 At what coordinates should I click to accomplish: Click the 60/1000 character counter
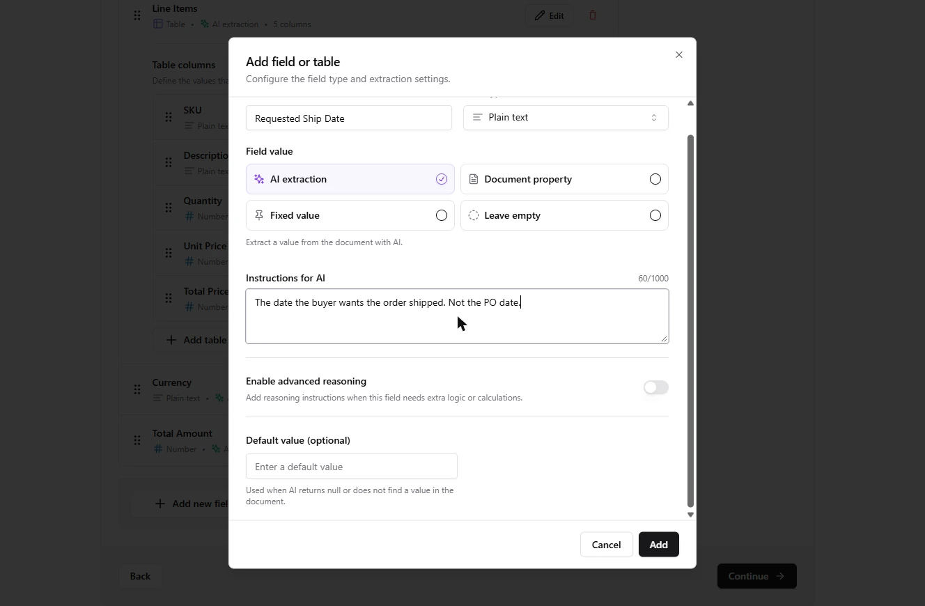tap(653, 279)
